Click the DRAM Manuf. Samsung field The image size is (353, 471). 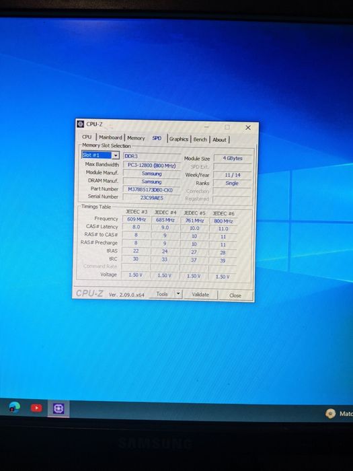click(151, 182)
